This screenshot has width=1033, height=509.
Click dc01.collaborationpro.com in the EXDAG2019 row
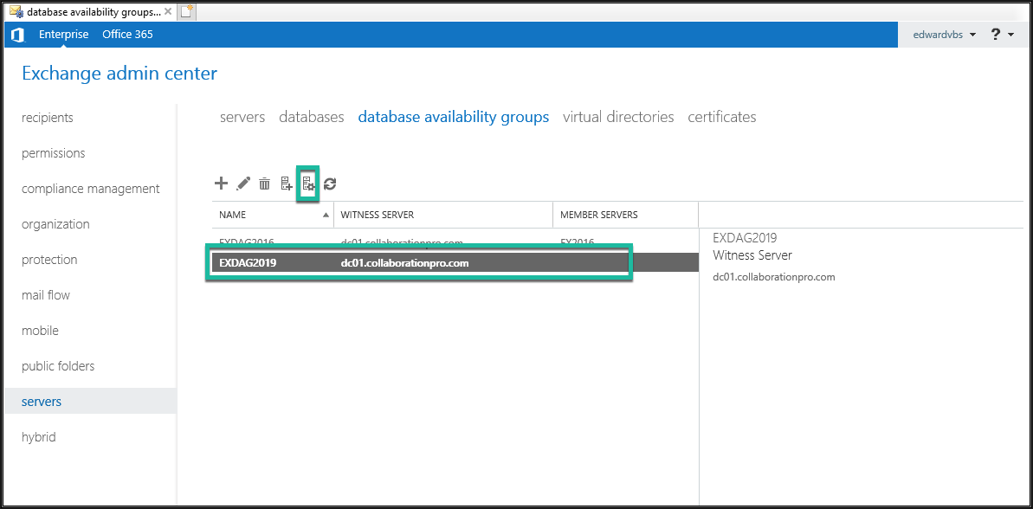(x=404, y=263)
